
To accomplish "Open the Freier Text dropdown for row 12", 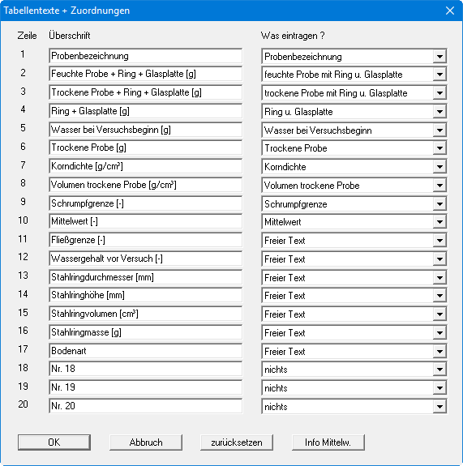I will [439, 259].
